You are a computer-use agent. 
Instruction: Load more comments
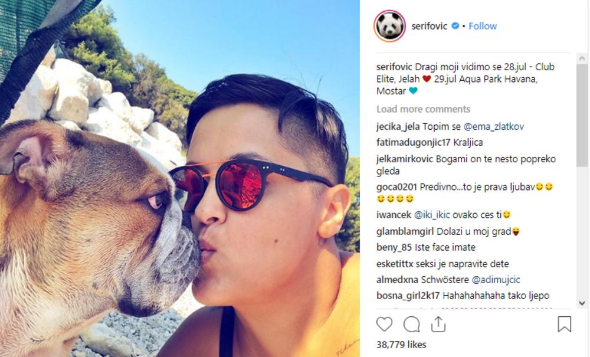423,109
